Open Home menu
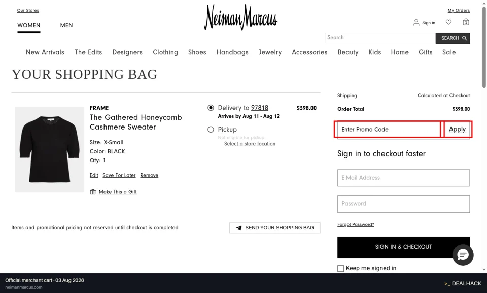The height and width of the screenshot is (293, 487). pos(400,52)
